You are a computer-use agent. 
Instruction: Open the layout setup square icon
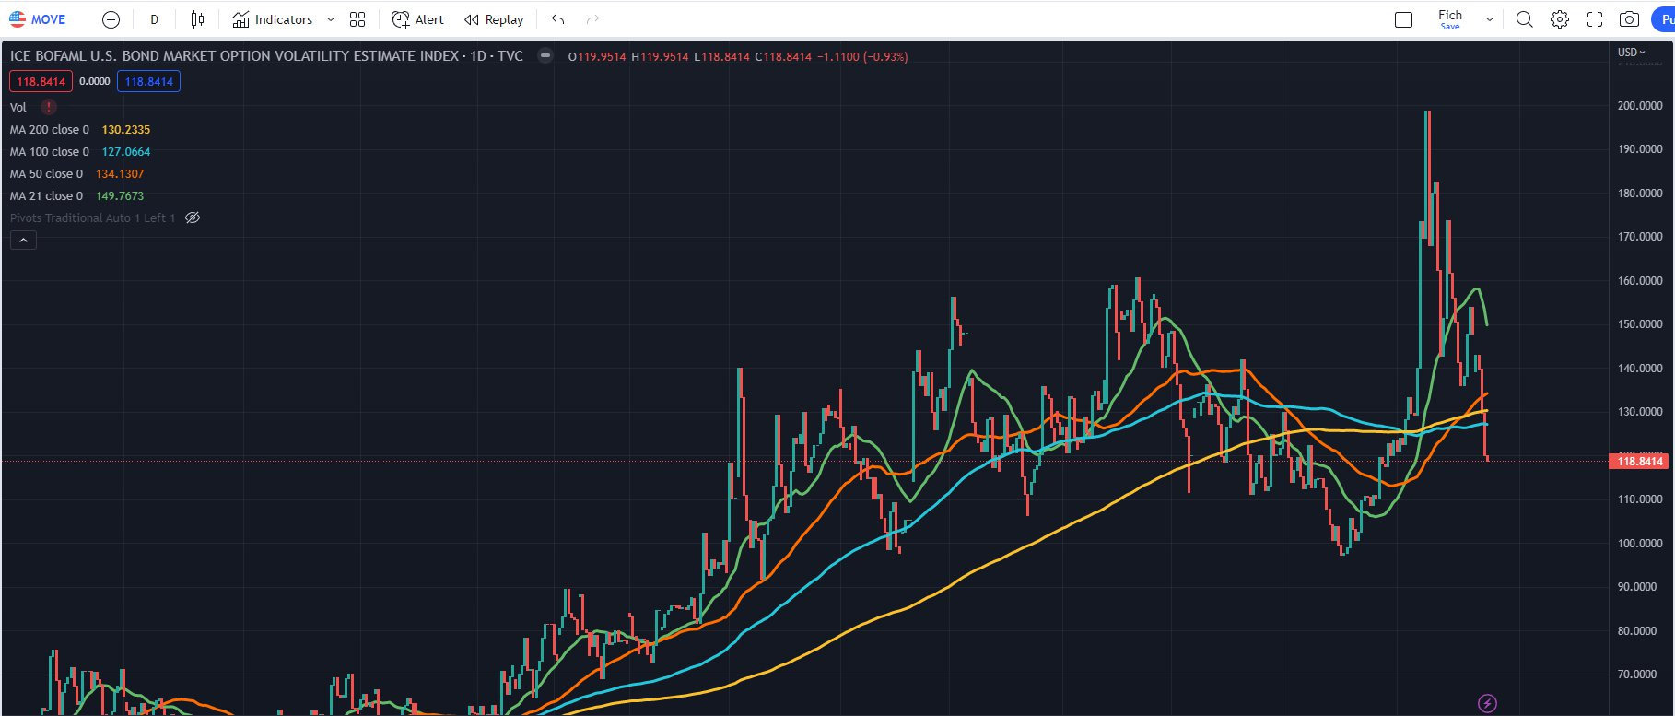(1403, 19)
